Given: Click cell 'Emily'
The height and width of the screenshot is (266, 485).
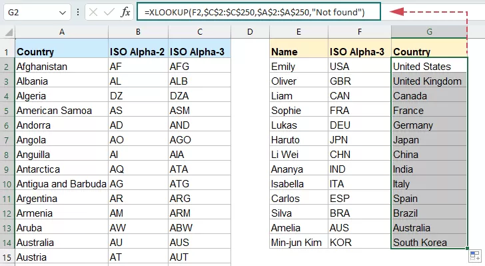Looking at the screenshot, I should click(x=298, y=66).
